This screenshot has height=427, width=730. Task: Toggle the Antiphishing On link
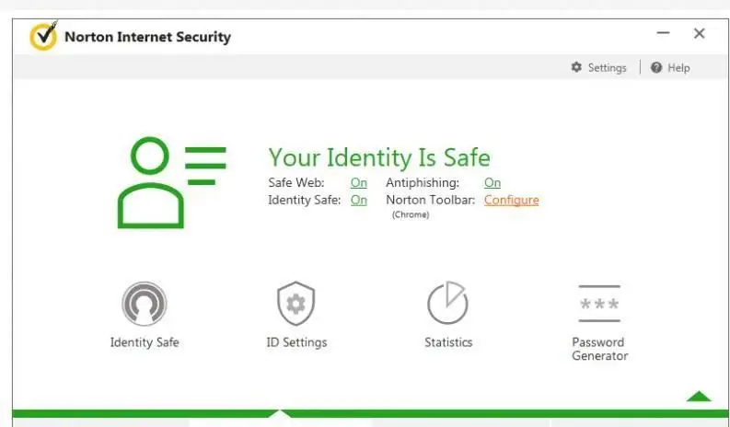(x=492, y=182)
